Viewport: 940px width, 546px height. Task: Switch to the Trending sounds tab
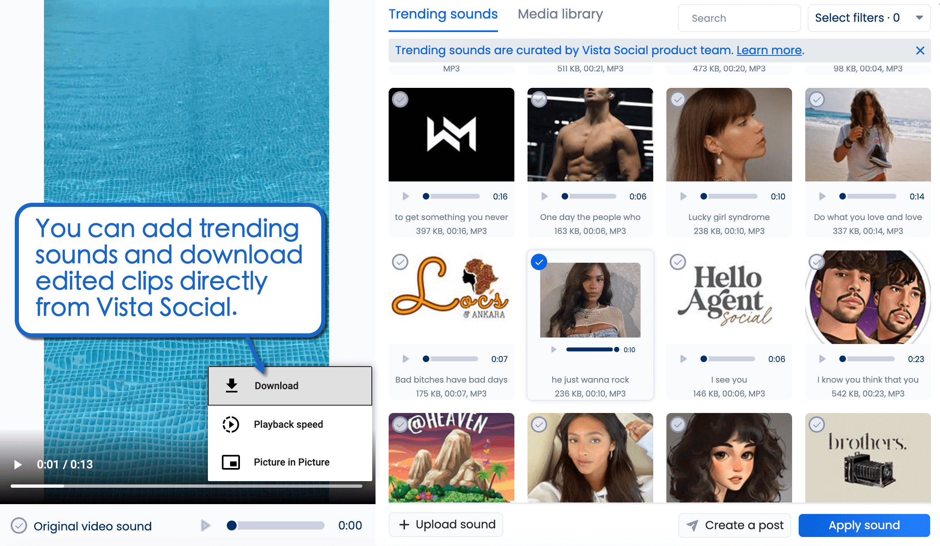click(443, 14)
